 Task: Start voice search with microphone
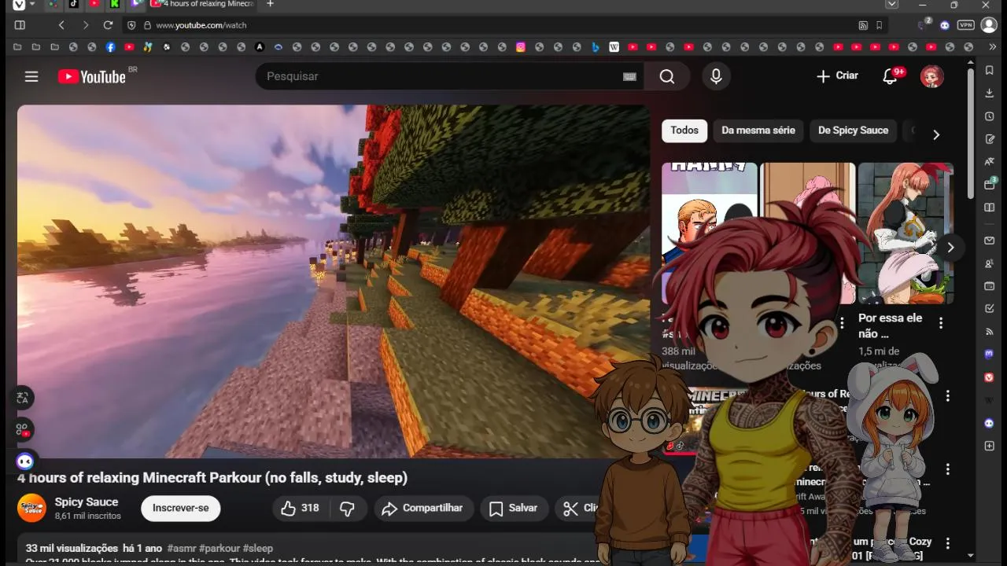pyautogui.click(x=716, y=76)
